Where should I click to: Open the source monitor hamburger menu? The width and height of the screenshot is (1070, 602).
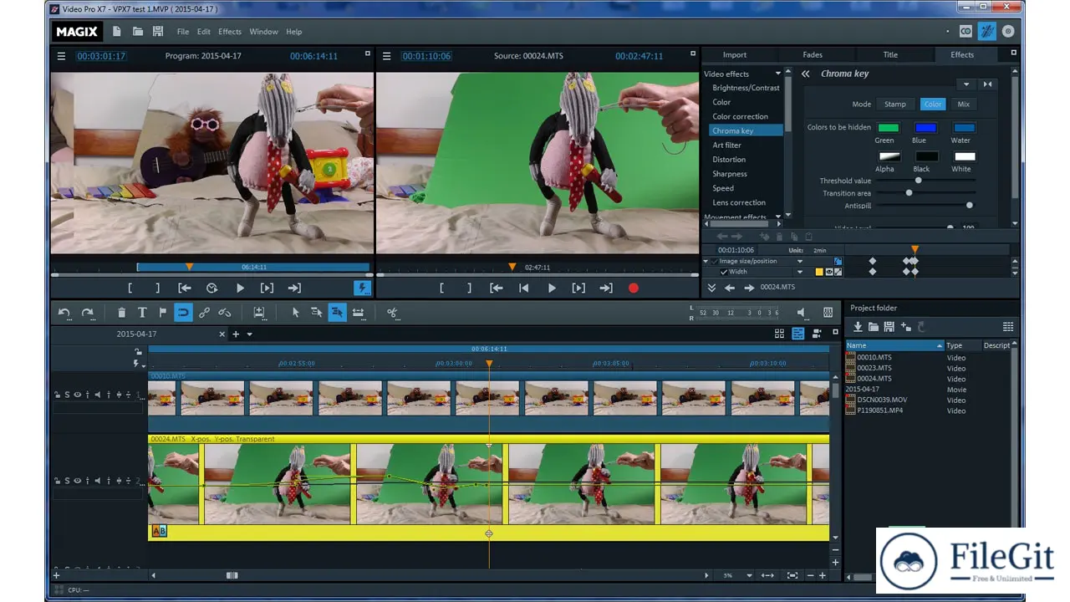(x=386, y=56)
